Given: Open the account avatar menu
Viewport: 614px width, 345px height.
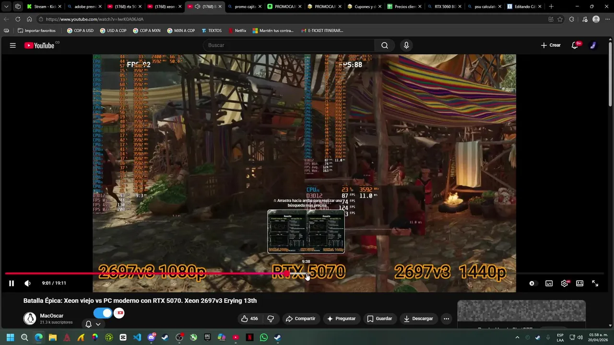Looking at the screenshot, I should 593,45.
